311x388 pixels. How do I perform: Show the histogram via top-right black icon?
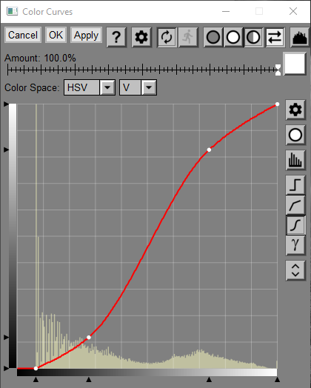[x=300, y=37]
